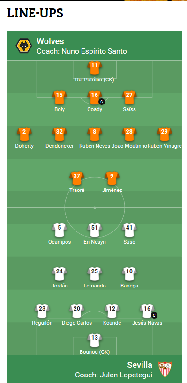This screenshot has height=383, width=187.
Task: Select Rui Patrício's number 11 shirt
Action: 95,68
